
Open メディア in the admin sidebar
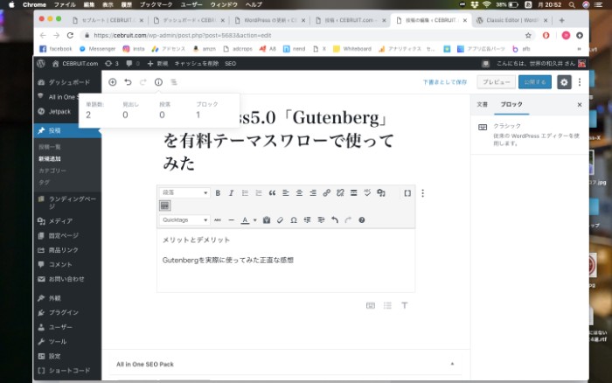[60, 221]
